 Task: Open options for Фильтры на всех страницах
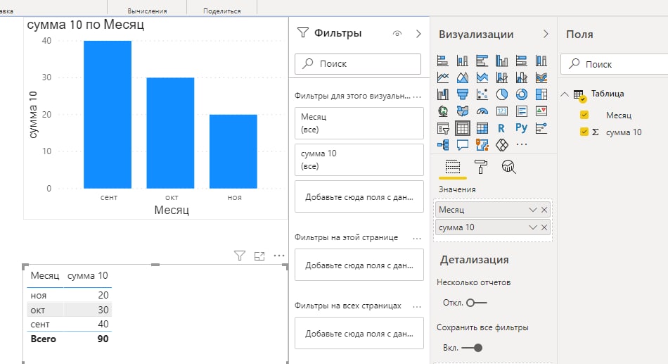(417, 306)
